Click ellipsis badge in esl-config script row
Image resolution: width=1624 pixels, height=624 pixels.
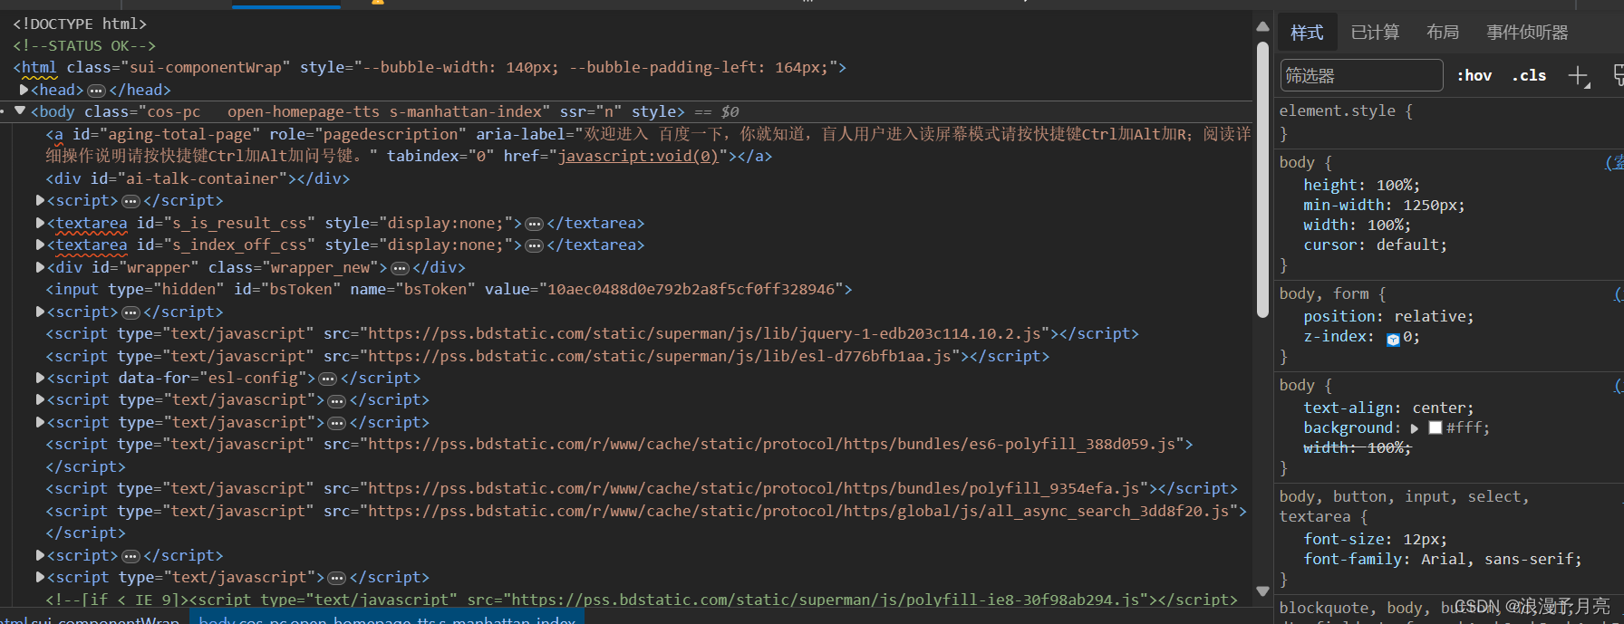pyautogui.click(x=328, y=379)
